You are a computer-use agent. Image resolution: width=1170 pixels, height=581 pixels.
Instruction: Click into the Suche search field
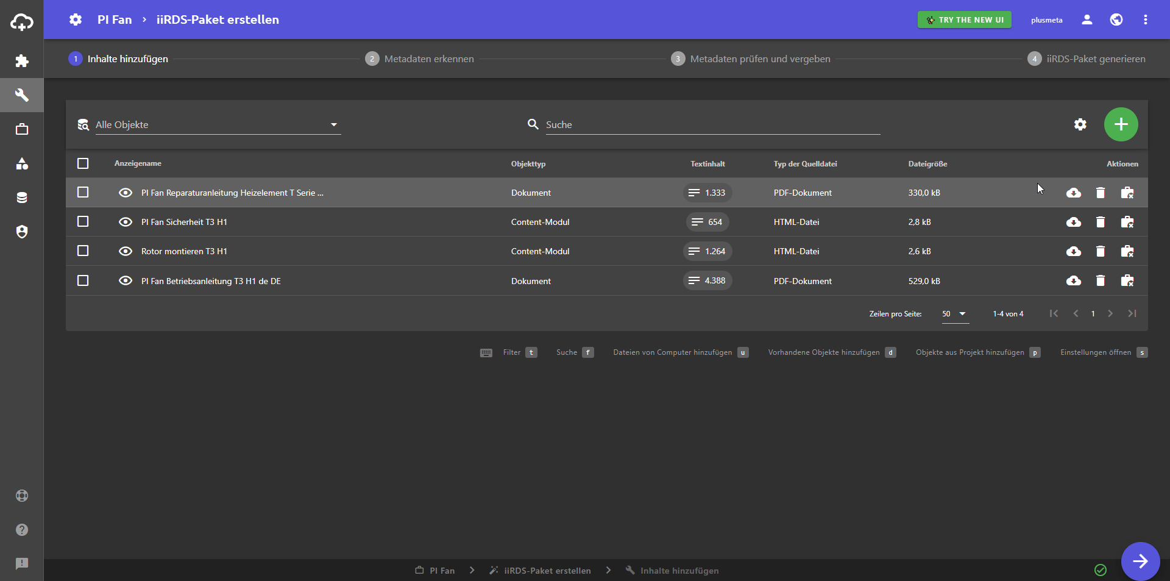[x=712, y=125]
